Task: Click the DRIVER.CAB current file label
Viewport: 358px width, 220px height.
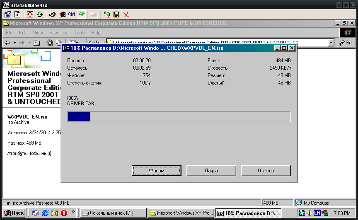Action: [x=80, y=104]
